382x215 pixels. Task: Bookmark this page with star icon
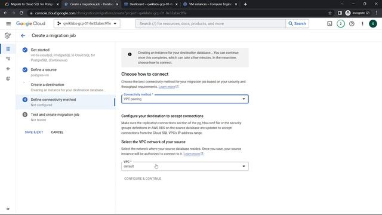tap(330, 13)
